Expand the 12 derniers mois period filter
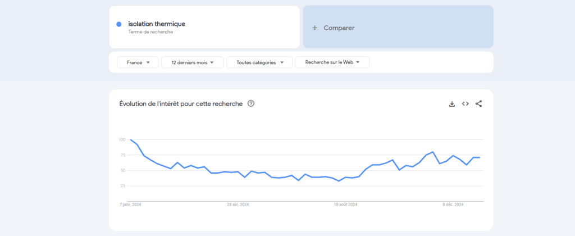 (x=192, y=62)
